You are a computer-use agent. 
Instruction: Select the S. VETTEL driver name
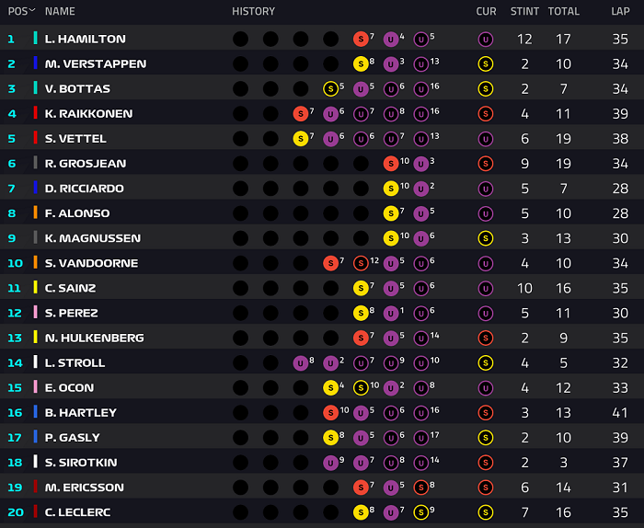point(75,139)
